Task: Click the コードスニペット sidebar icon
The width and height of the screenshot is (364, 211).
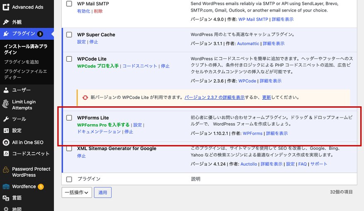Action: point(6,153)
